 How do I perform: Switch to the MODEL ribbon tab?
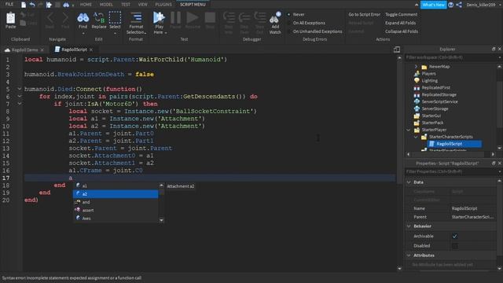(106, 5)
